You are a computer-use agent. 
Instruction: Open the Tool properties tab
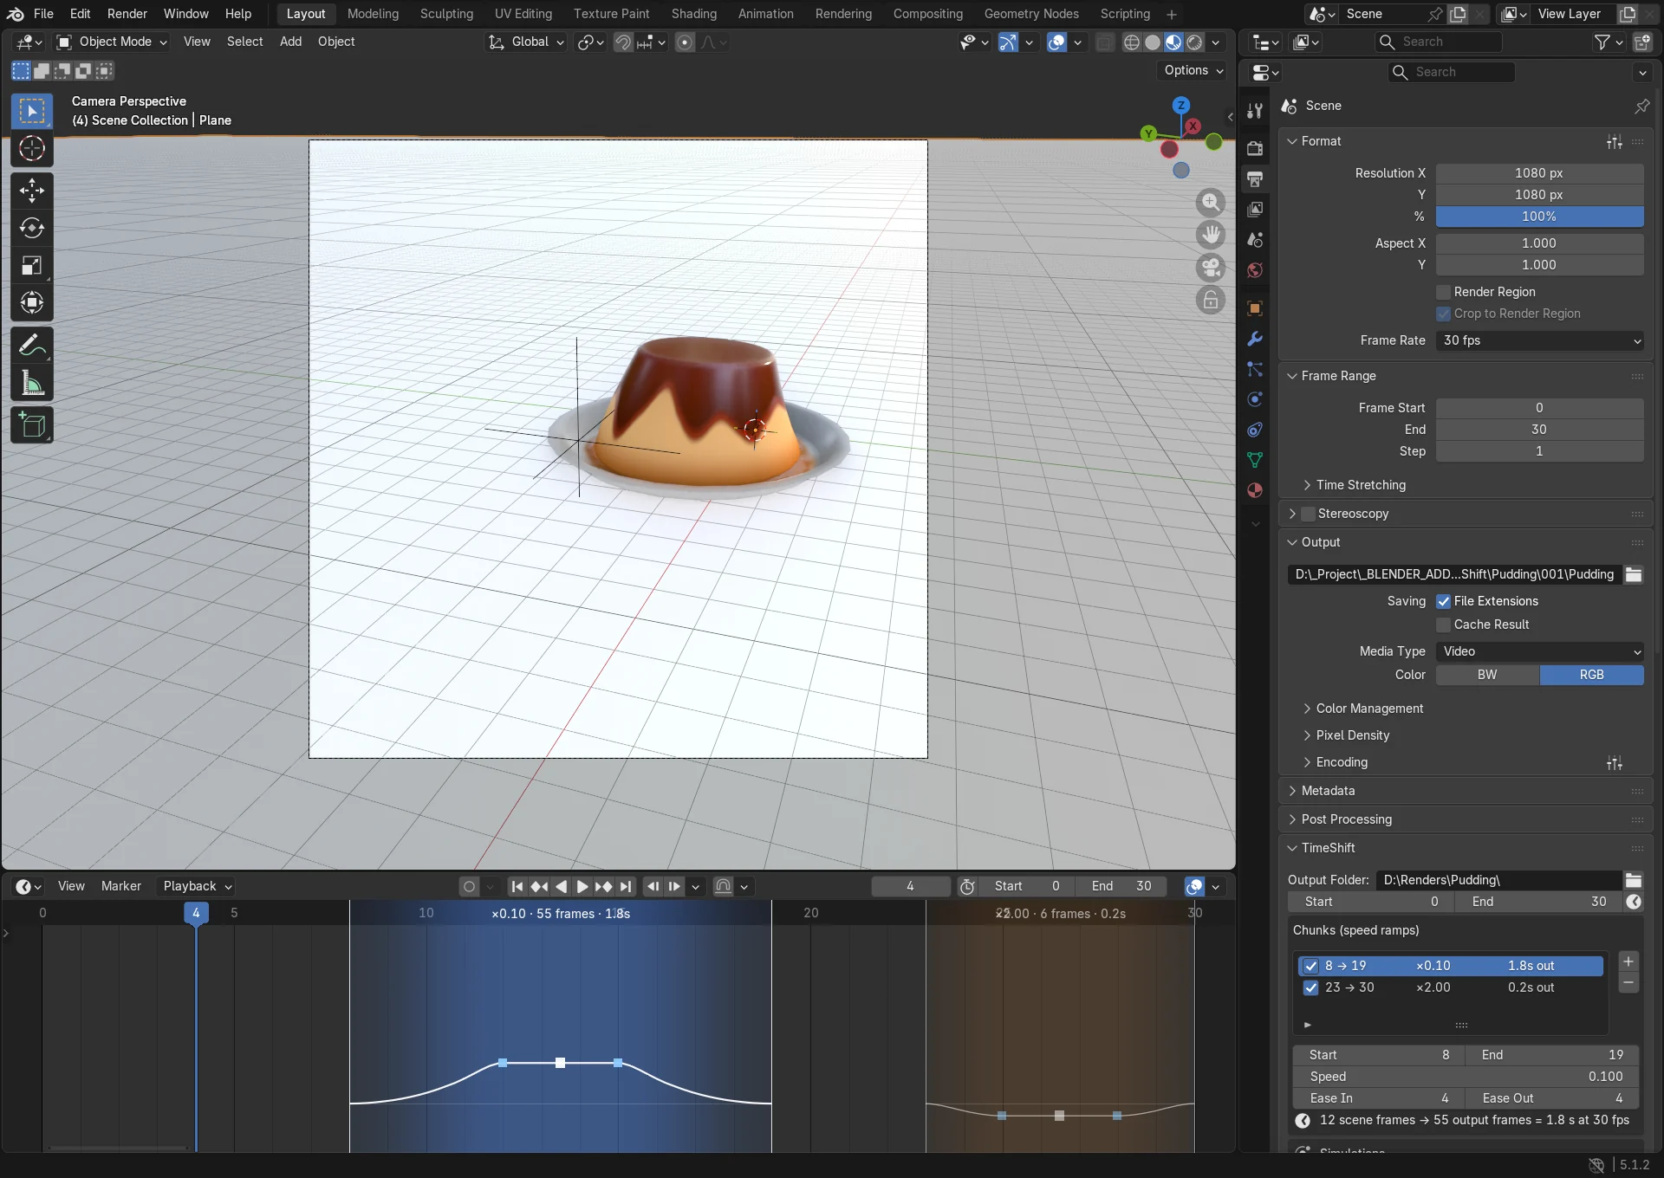point(1255,110)
